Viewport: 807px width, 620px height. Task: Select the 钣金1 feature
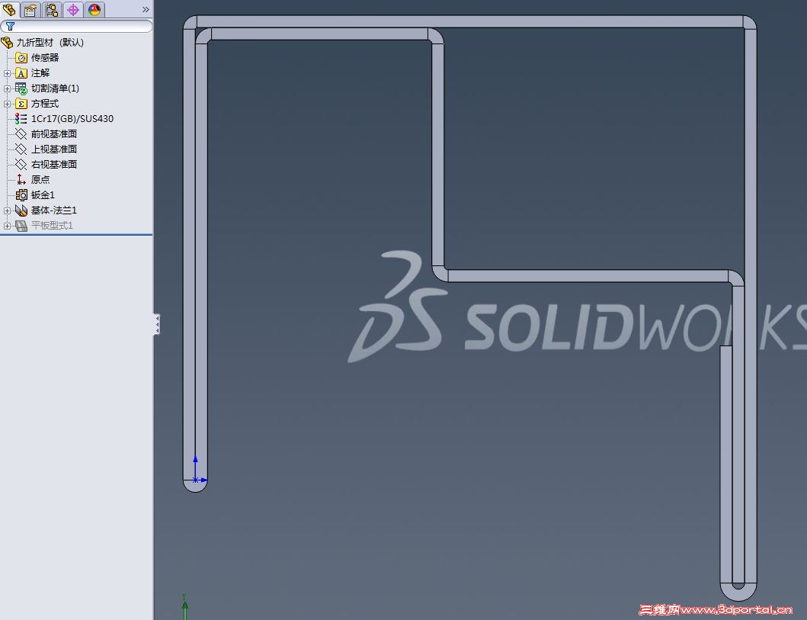(43, 194)
